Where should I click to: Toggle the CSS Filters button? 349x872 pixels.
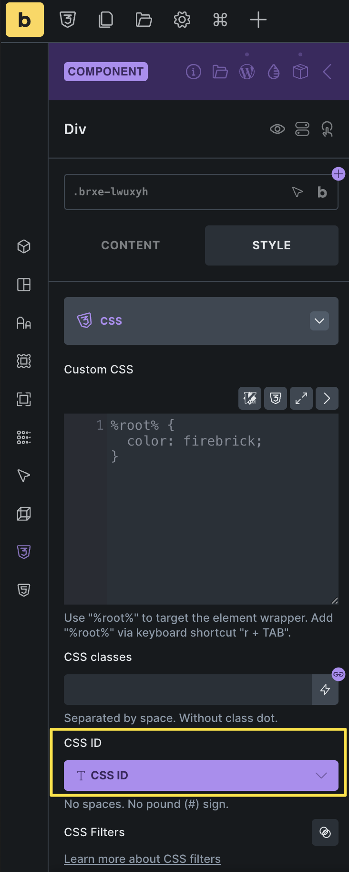pyautogui.click(x=325, y=832)
